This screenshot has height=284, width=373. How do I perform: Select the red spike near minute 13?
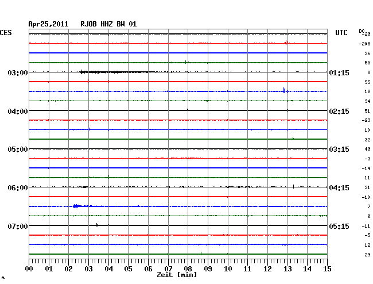click(x=286, y=43)
